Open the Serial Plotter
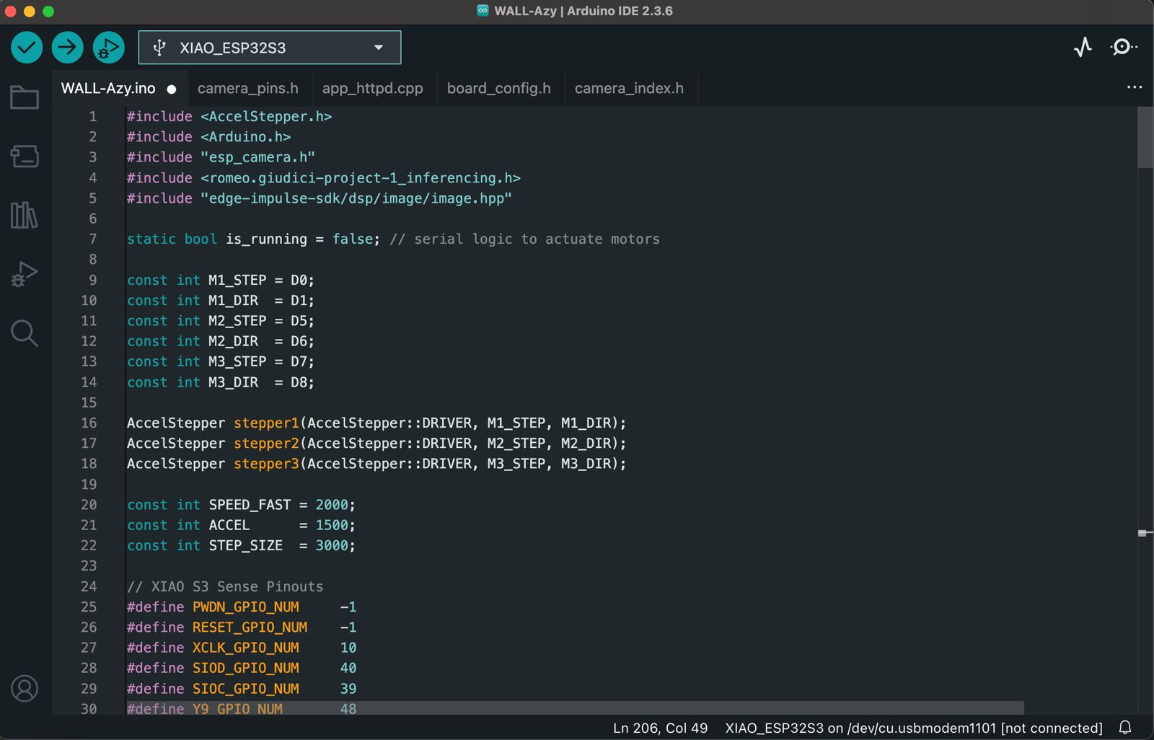The width and height of the screenshot is (1154, 740). point(1082,47)
